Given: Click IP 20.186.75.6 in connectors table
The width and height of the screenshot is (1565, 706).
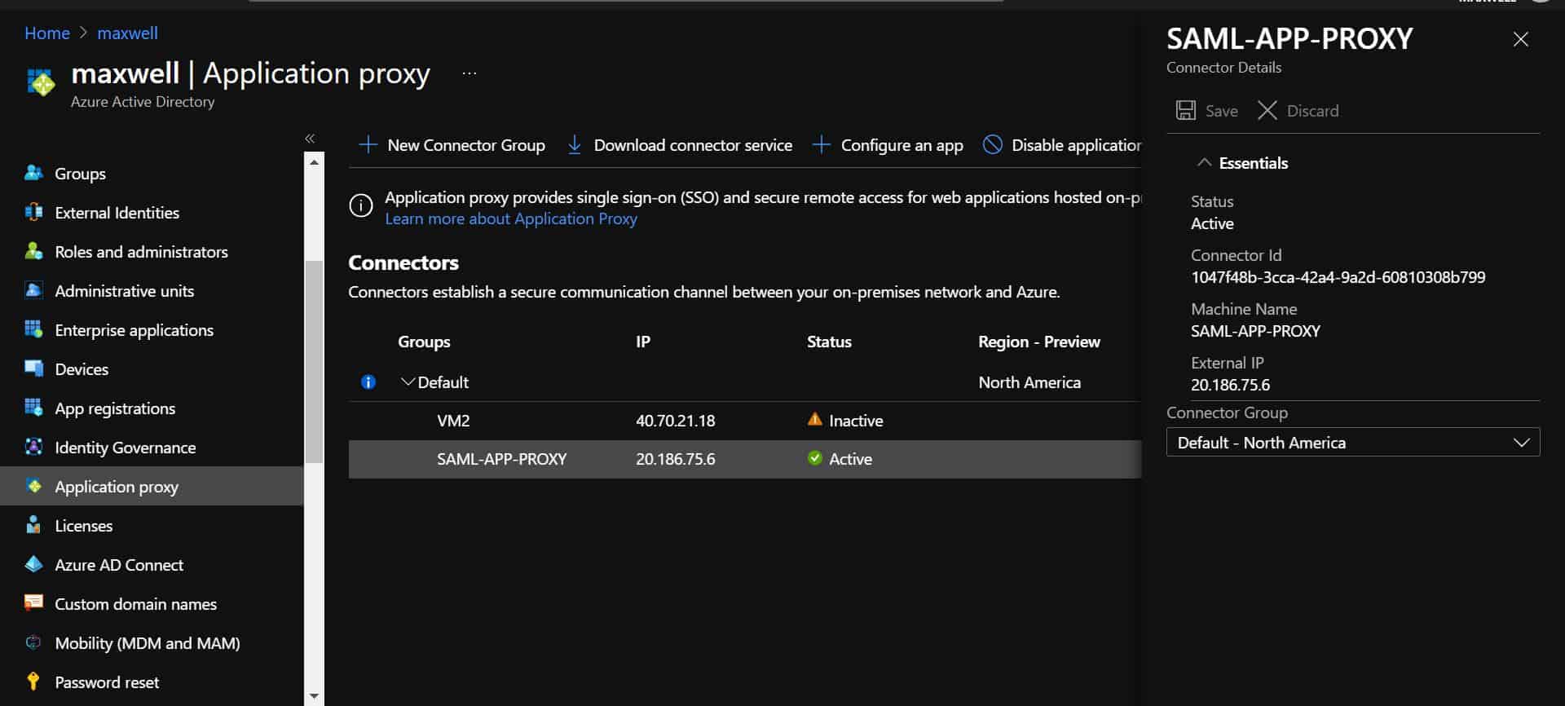Looking at the screenshot, I should (x=676, y=459).
